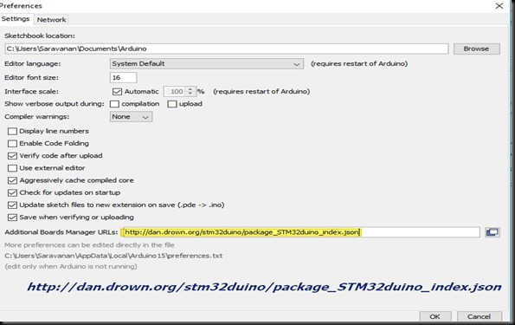Click the 'Compiler warnings:' label
This screenshot has height=325, width=515.
click(36, 117)
